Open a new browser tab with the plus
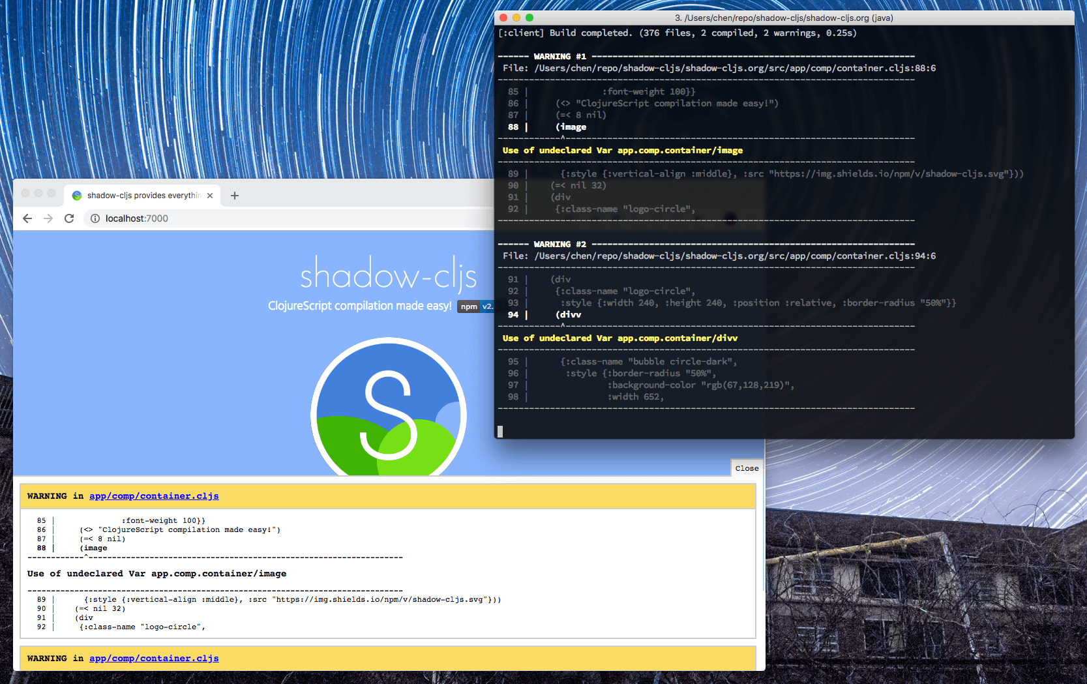Screen dimensions: 1087x684 coord(234,195)
